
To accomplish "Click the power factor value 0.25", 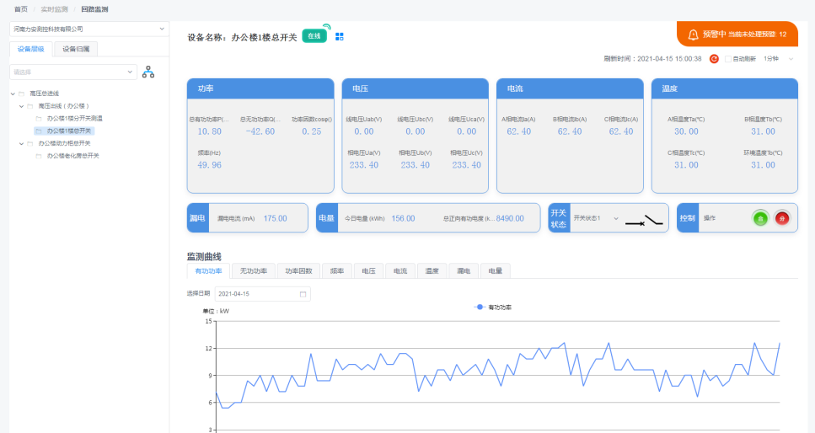I will click(x=312, y=131).
